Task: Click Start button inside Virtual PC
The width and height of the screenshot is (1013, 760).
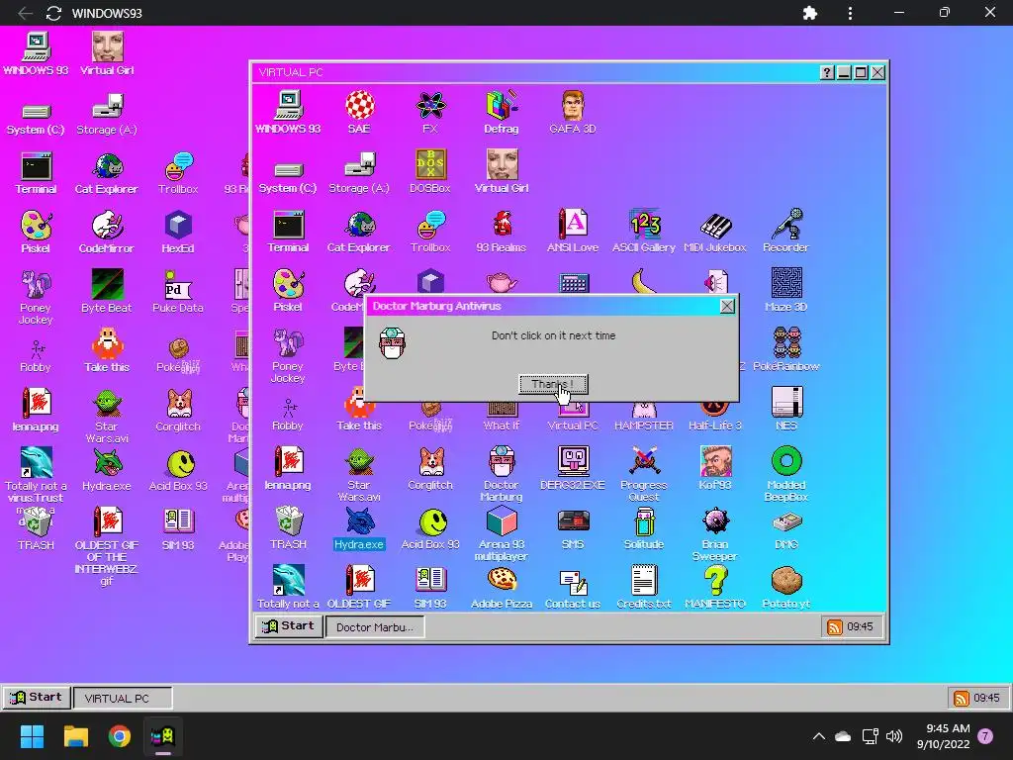Action: [x=289, y=626]
